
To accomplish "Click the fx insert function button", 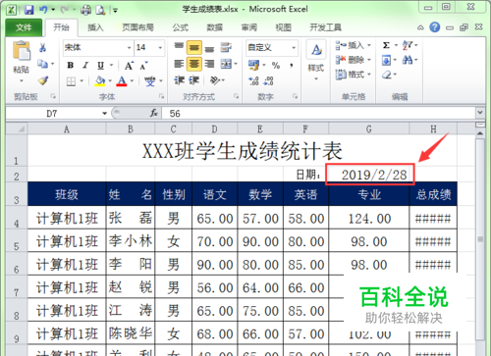I will pos(154,113).
